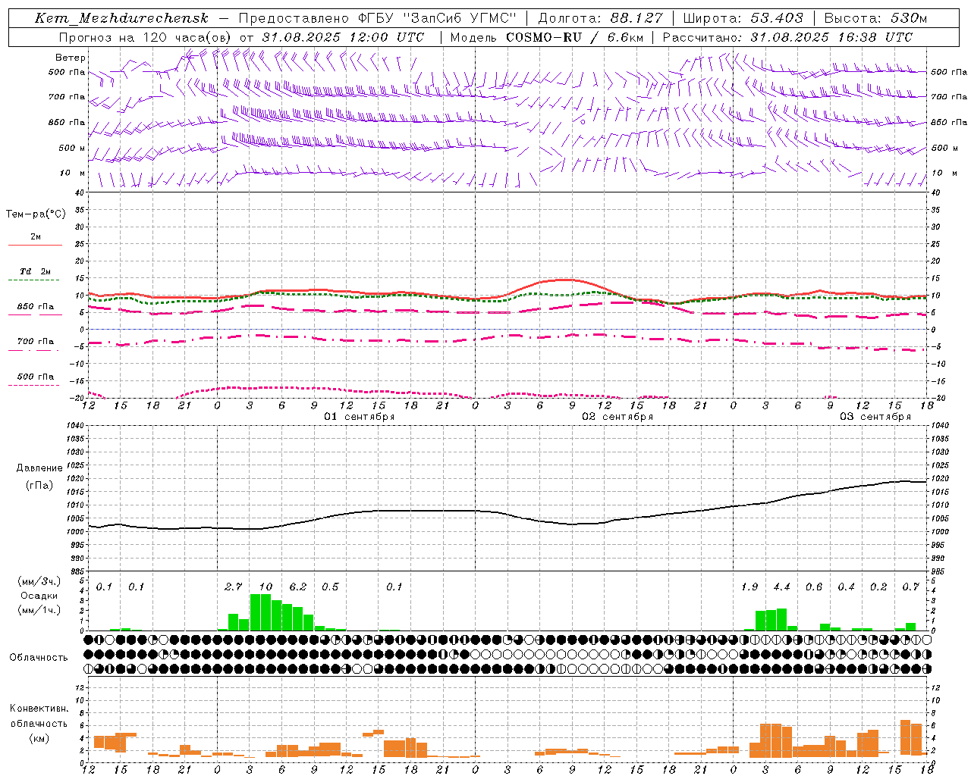The height and width of the screenshot is (776, 971).
Task: Click the '10' three-hour precipitation total
Action: [266, 587]
